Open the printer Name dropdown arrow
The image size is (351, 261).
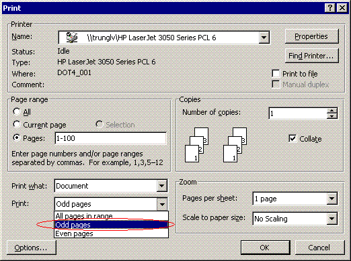[264, 38]
